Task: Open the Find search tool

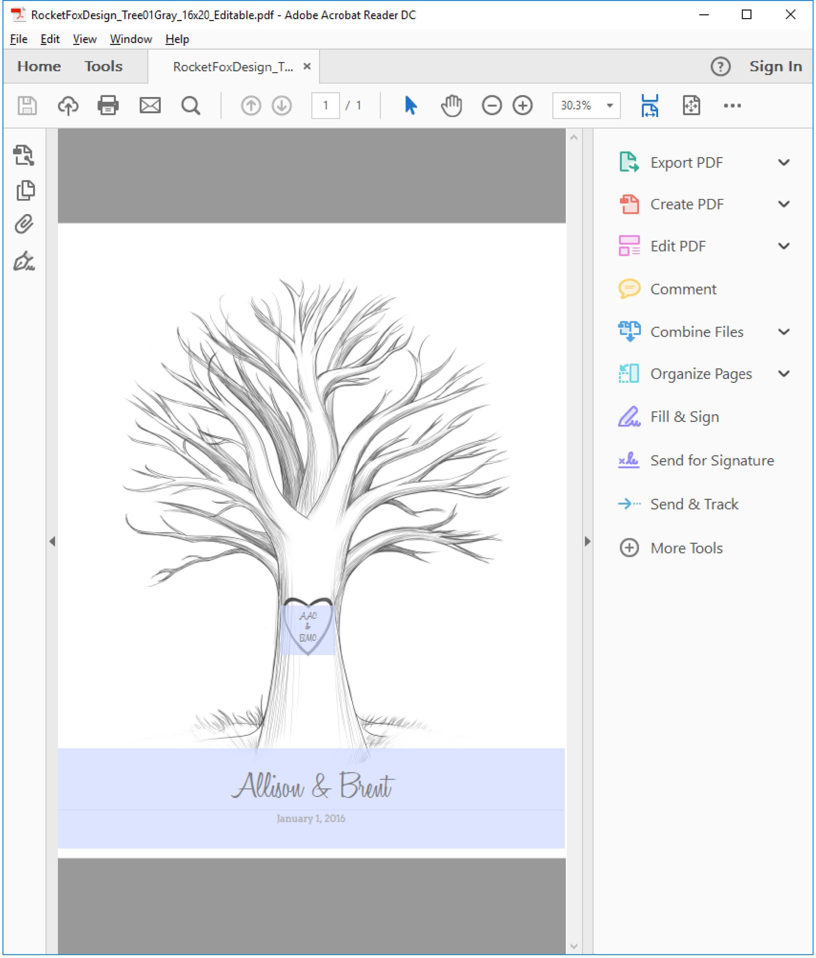Action: (x=190, y=105)
